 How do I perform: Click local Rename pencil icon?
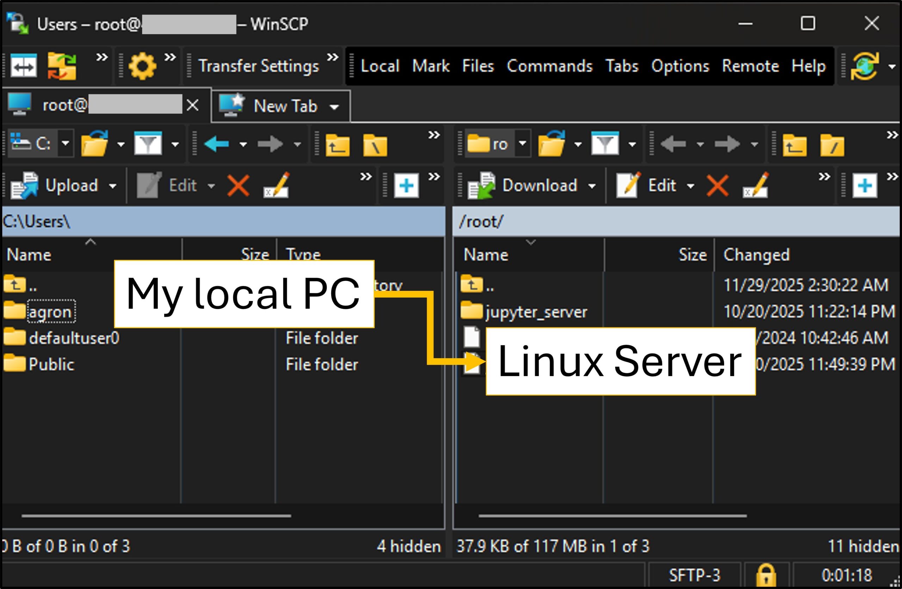click(x=277, y=186)
